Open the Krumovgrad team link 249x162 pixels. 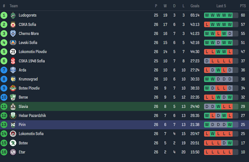tap(28, 79)
